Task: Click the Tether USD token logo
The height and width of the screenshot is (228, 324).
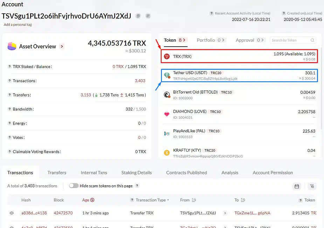Action: 167,75
